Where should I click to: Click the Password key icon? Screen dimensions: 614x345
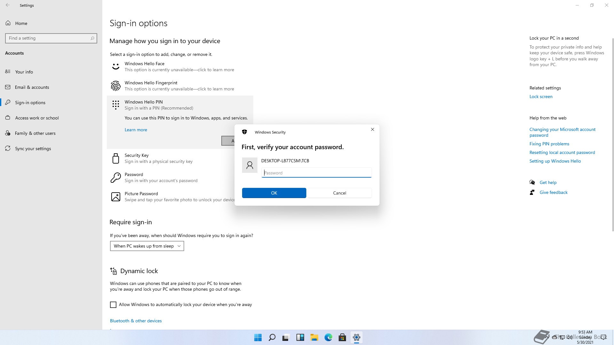coord(116,177)
